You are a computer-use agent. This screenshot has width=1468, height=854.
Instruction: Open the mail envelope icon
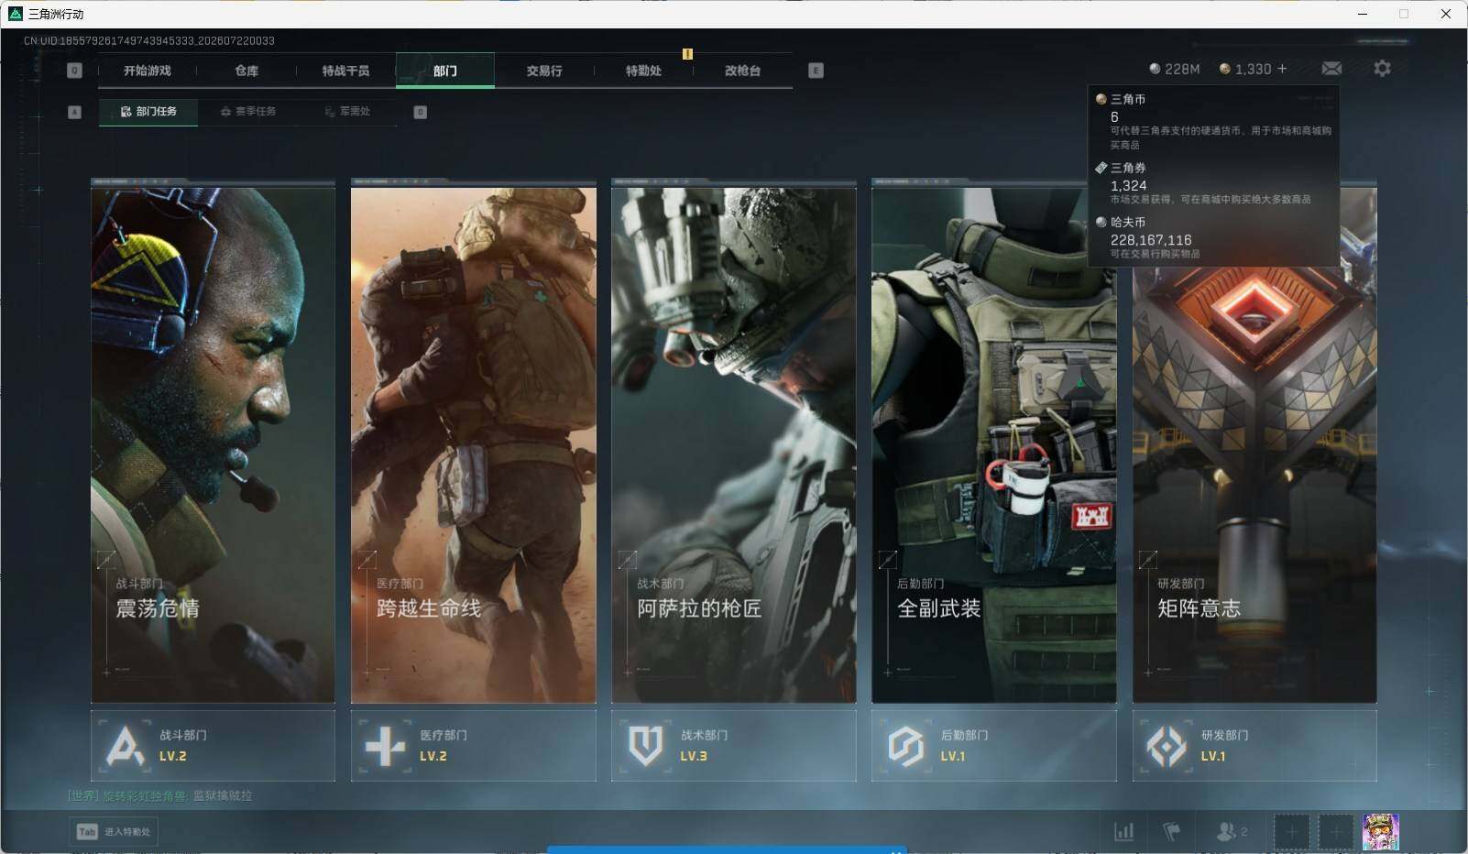tap(1331, 69)
